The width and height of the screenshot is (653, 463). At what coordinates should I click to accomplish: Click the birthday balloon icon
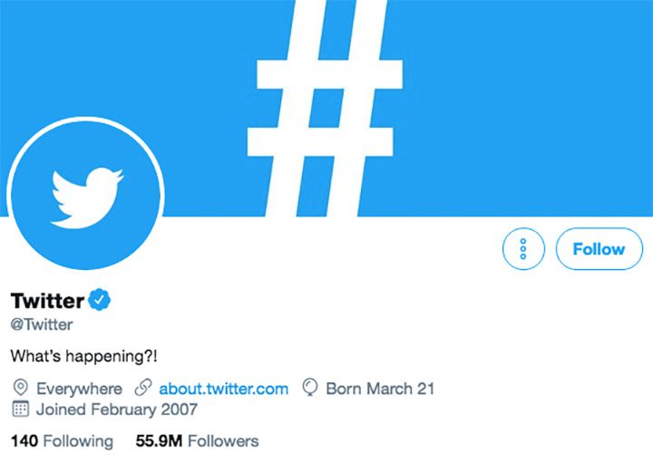[309, 389]
